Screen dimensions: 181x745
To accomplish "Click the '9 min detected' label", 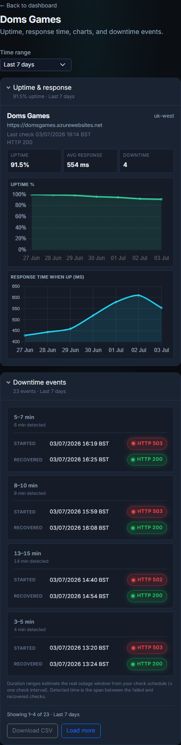I will pos(30,493).
